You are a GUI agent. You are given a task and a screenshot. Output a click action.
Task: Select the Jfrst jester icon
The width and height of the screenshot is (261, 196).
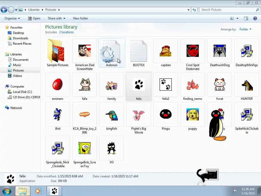(57, 114)
